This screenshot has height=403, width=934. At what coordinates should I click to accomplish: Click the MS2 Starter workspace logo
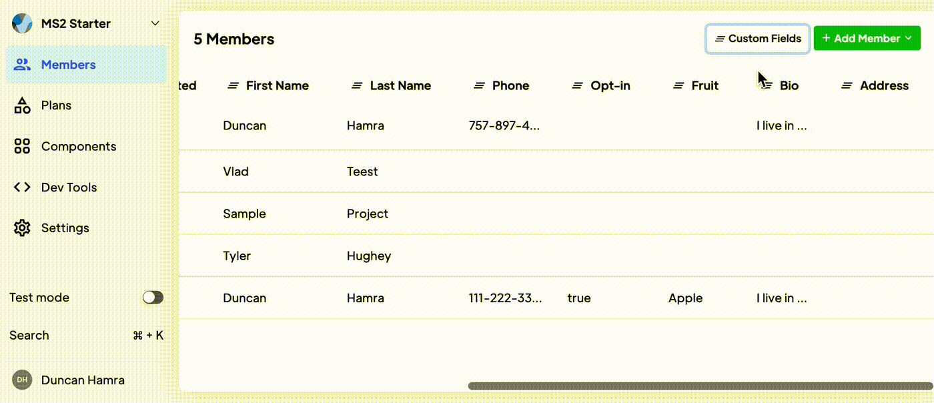point(22,23)
